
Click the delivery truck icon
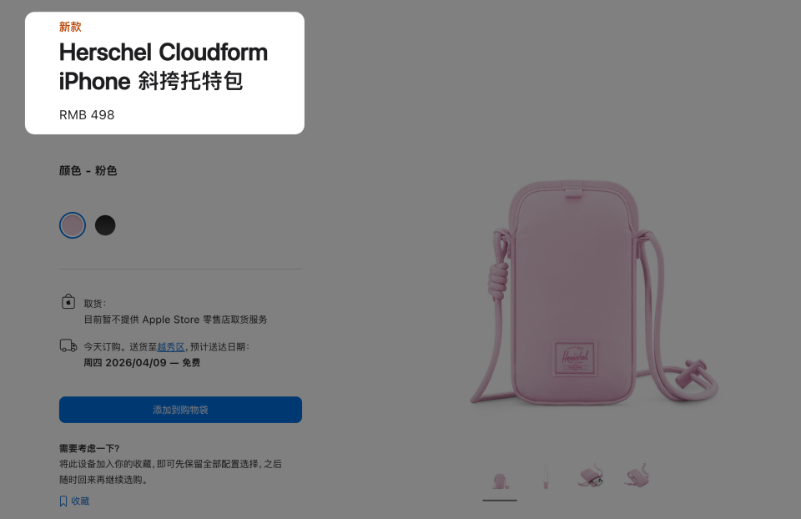[68, 345]
